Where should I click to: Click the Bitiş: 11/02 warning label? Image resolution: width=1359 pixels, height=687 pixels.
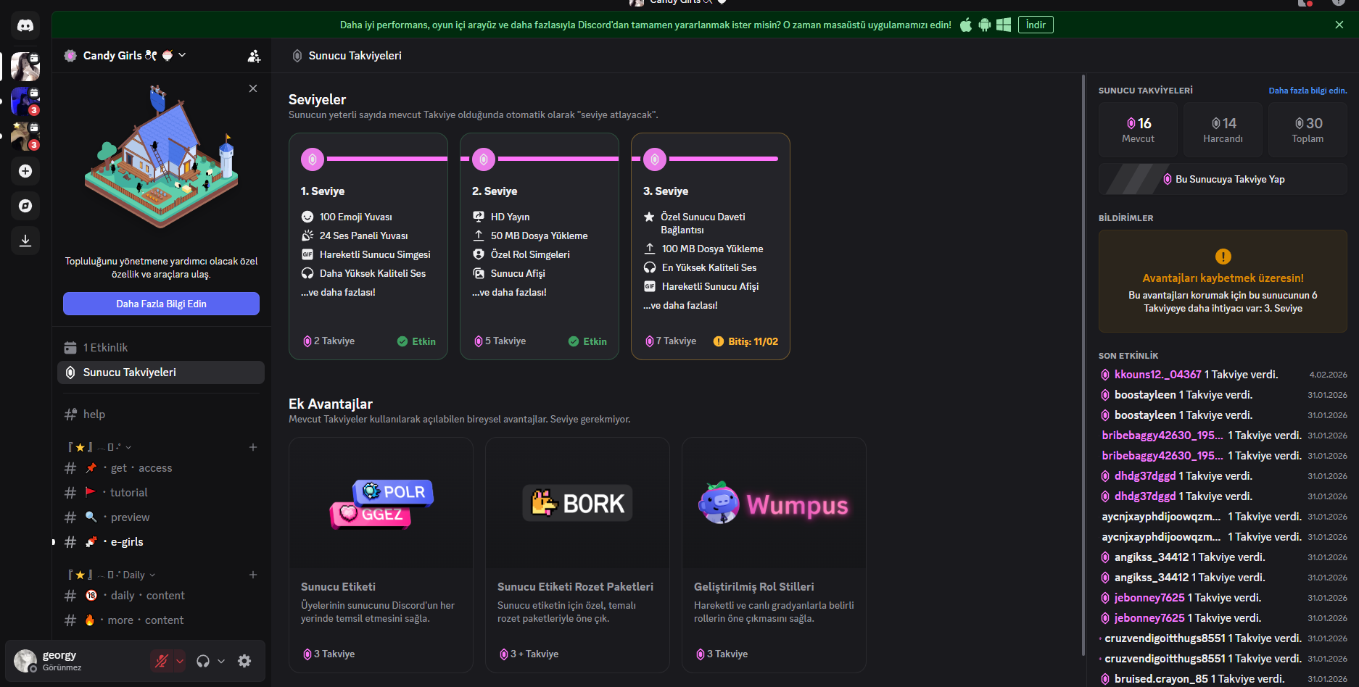tap(745, 341)
